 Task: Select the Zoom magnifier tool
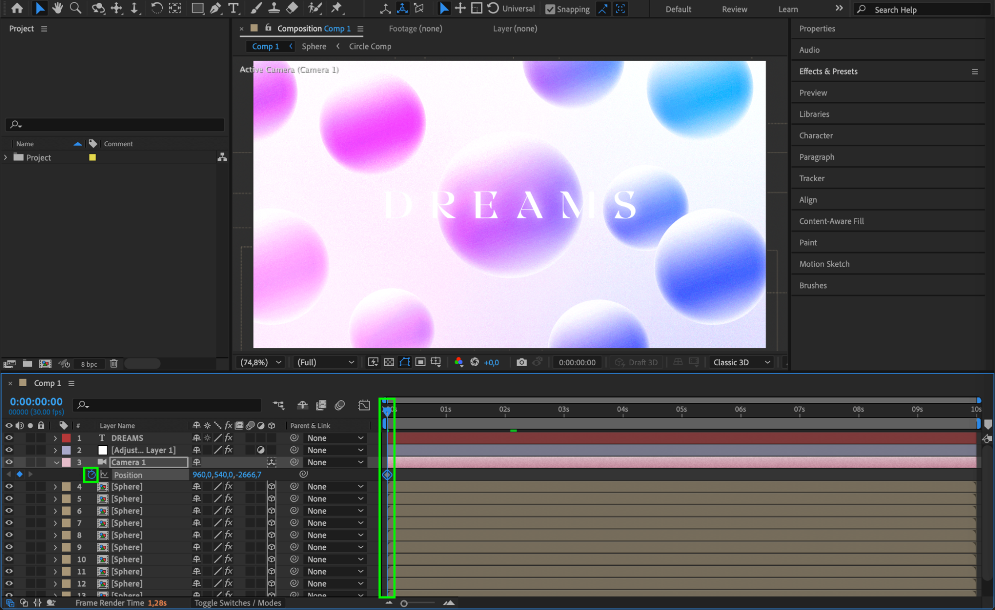tap(76, 8)
